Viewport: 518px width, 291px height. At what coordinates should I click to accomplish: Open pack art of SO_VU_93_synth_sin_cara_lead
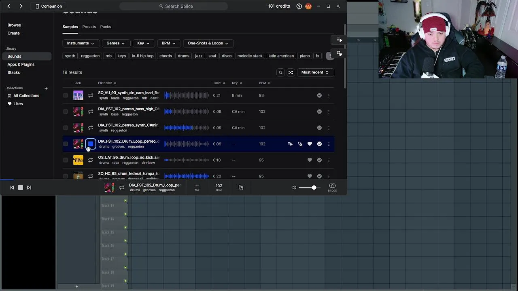pyautogui.click(x=78, y=95)
